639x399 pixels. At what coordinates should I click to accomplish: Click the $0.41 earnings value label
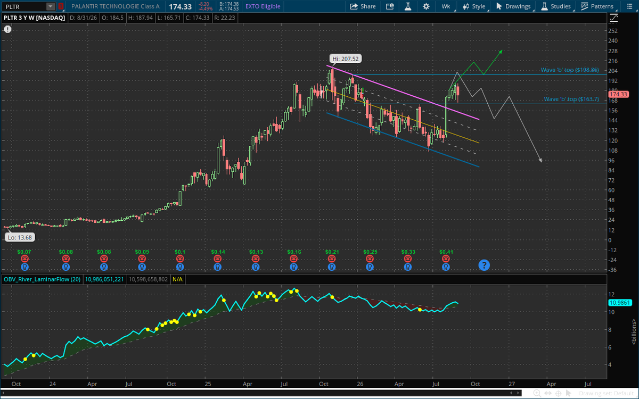point(446,251)
